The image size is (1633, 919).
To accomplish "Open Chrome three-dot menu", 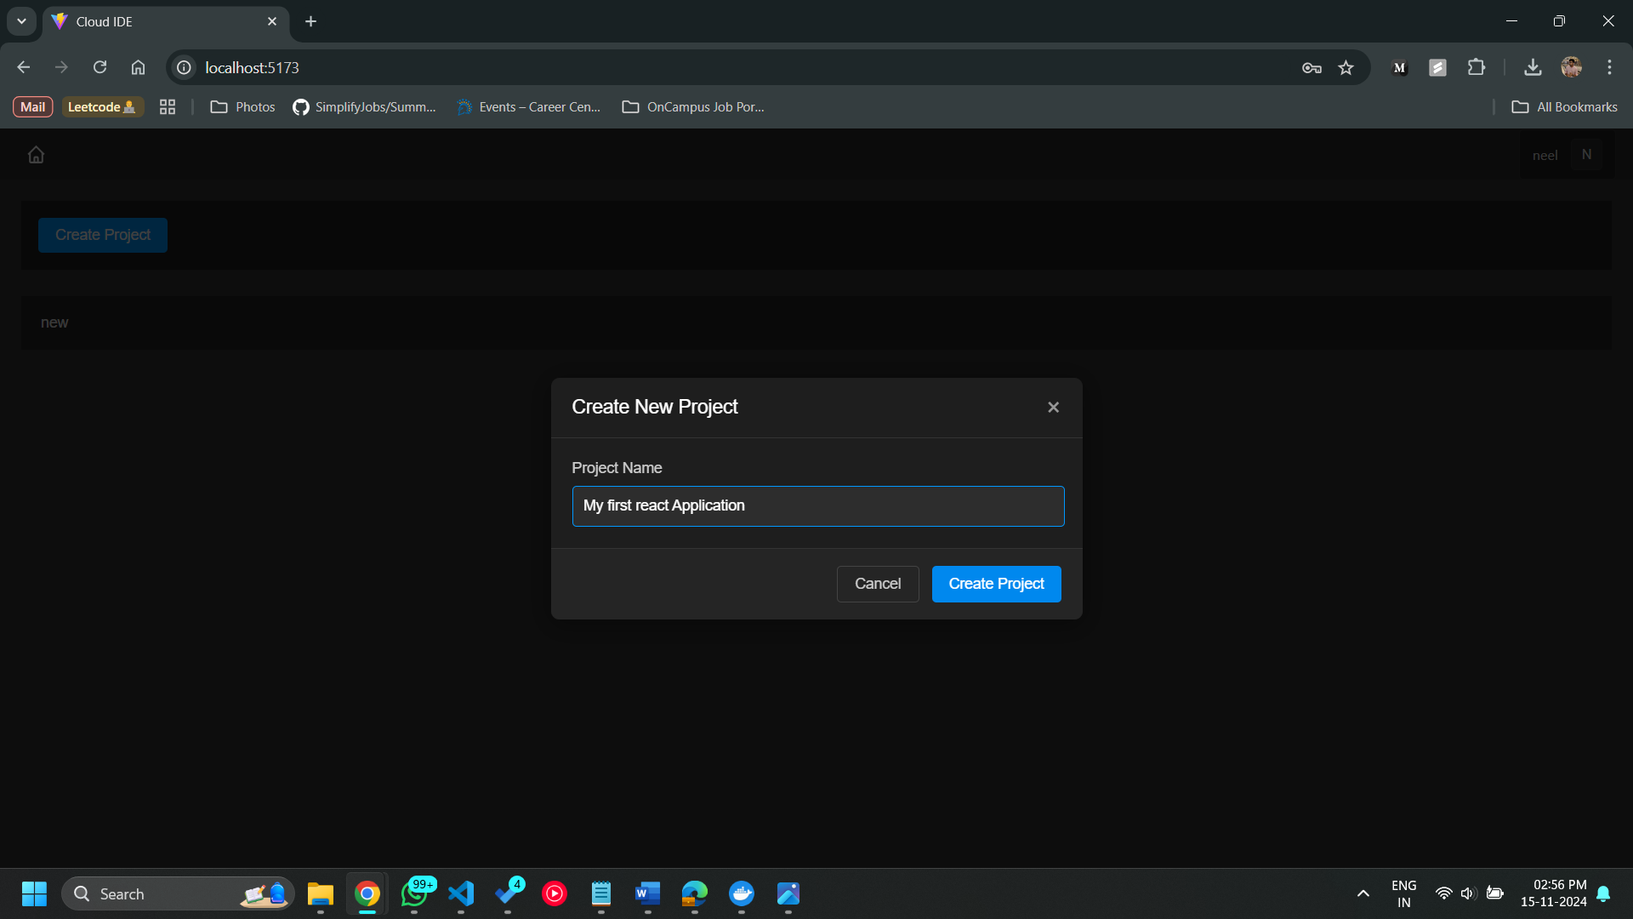I will (x=1609, y=67).
